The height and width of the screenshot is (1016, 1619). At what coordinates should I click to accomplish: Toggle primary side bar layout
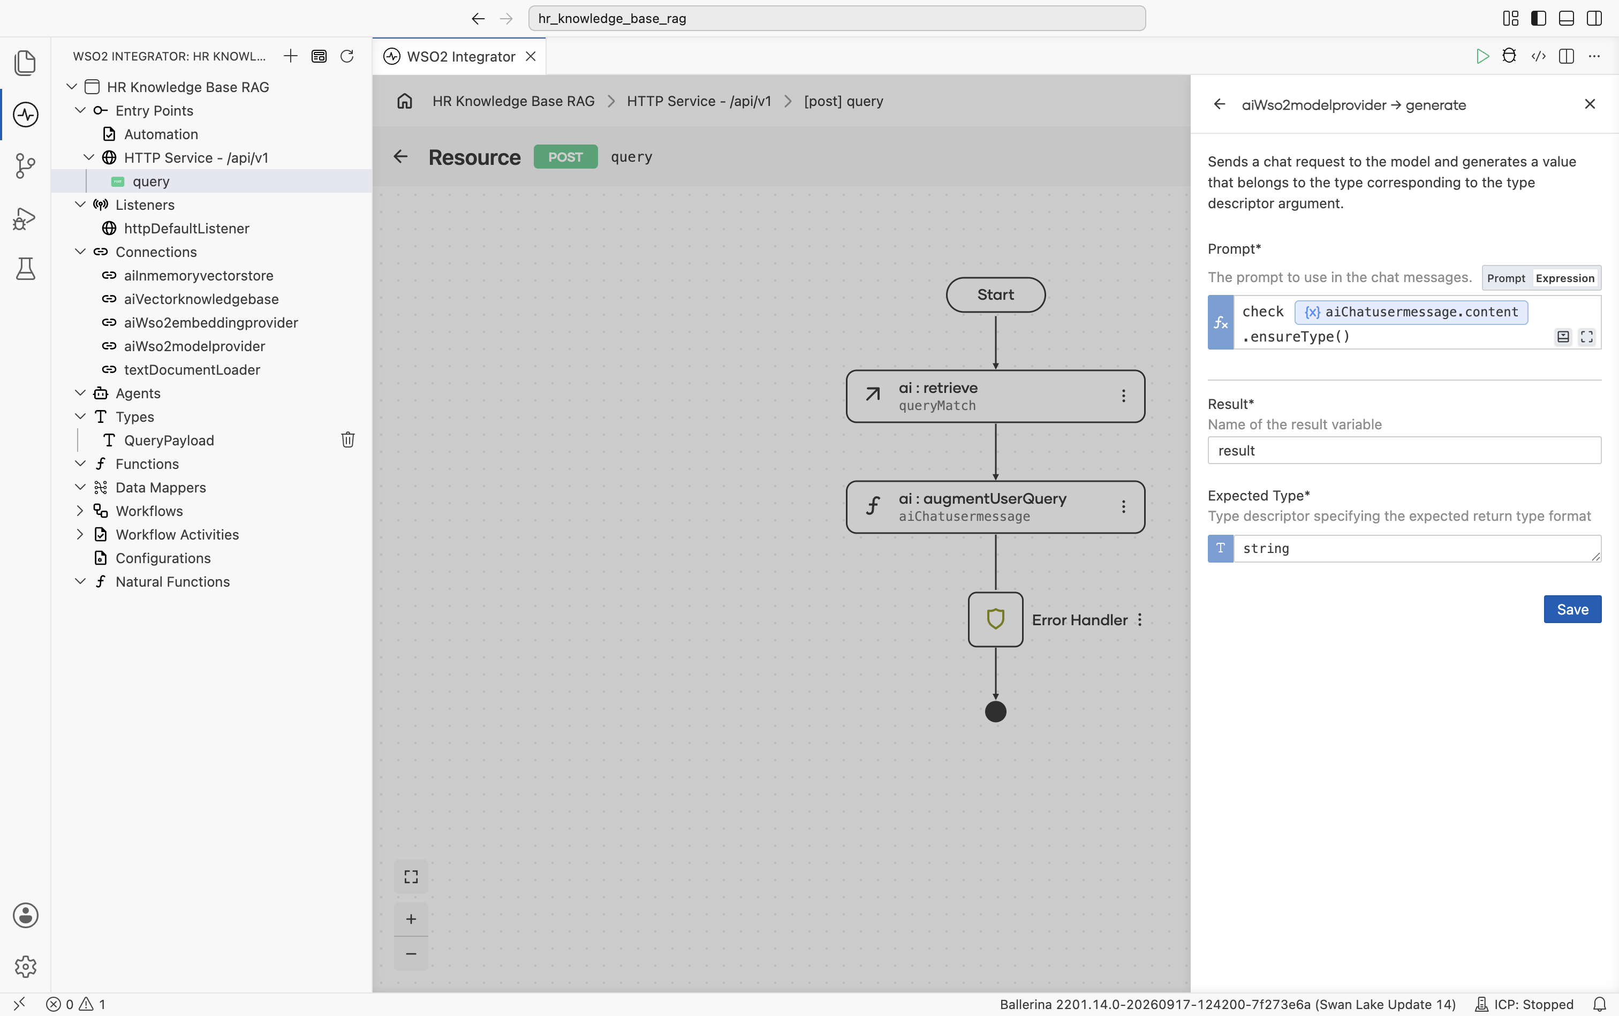pyautogui.click(x=1538, y=18)
